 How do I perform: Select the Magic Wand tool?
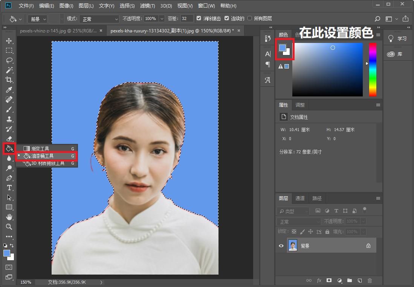(x=9, y=70)
